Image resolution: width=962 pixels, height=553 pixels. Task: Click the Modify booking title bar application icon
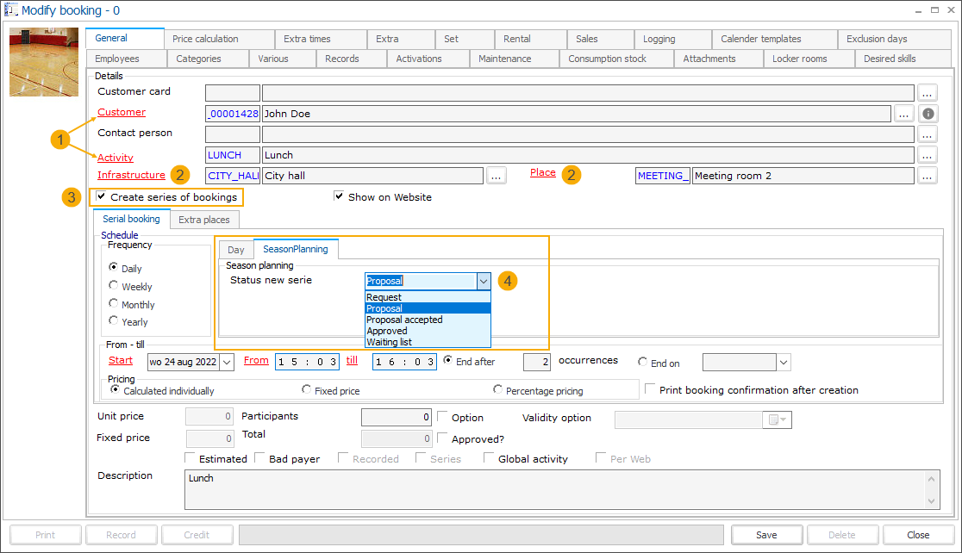(9, 9)
